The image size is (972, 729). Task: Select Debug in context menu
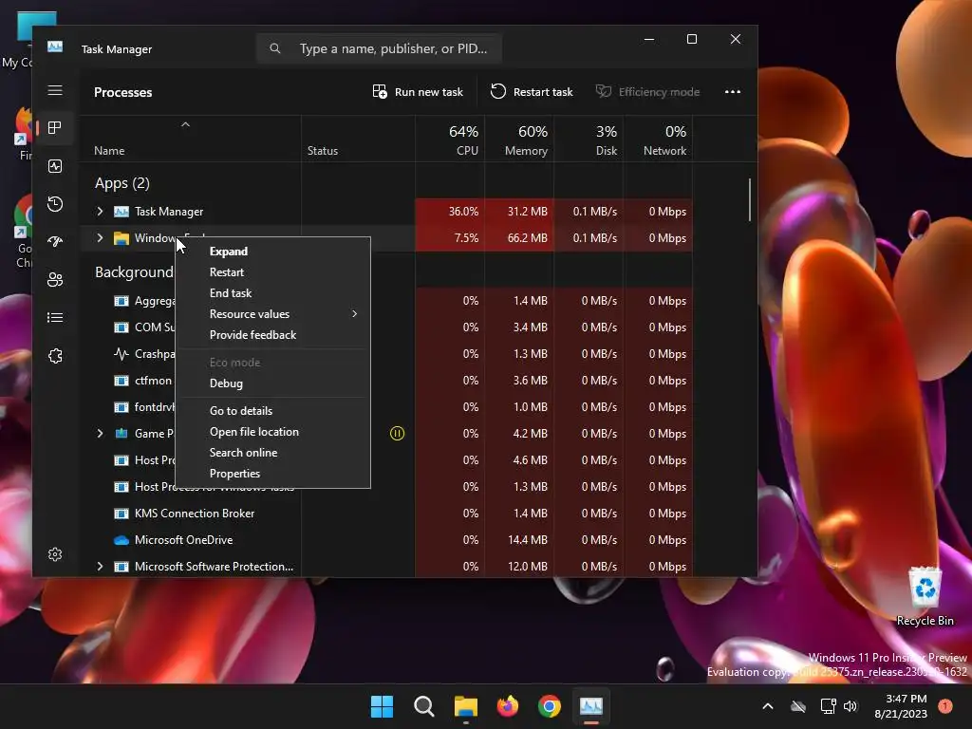272,383
